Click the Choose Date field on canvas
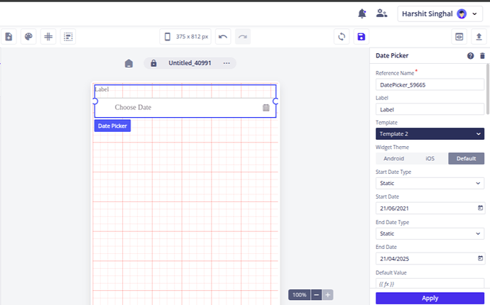The height and width of the screenshot is (305, 490). click(x=185, y=107)
